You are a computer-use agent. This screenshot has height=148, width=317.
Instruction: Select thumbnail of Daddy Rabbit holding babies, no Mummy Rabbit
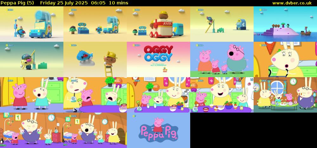pyautogui.click(x=32, y=130)
